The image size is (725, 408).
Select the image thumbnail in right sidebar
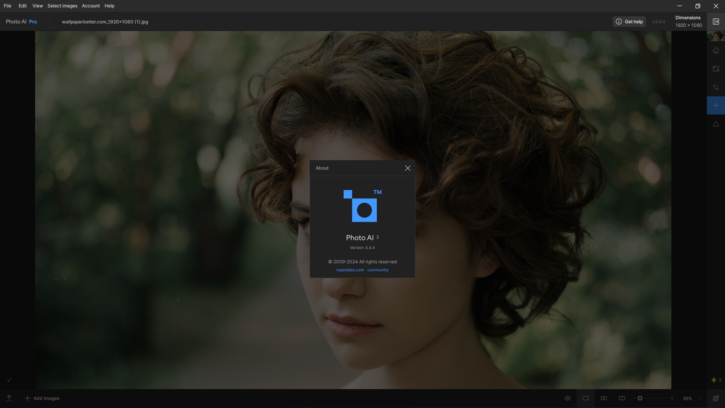click(716, 36)
